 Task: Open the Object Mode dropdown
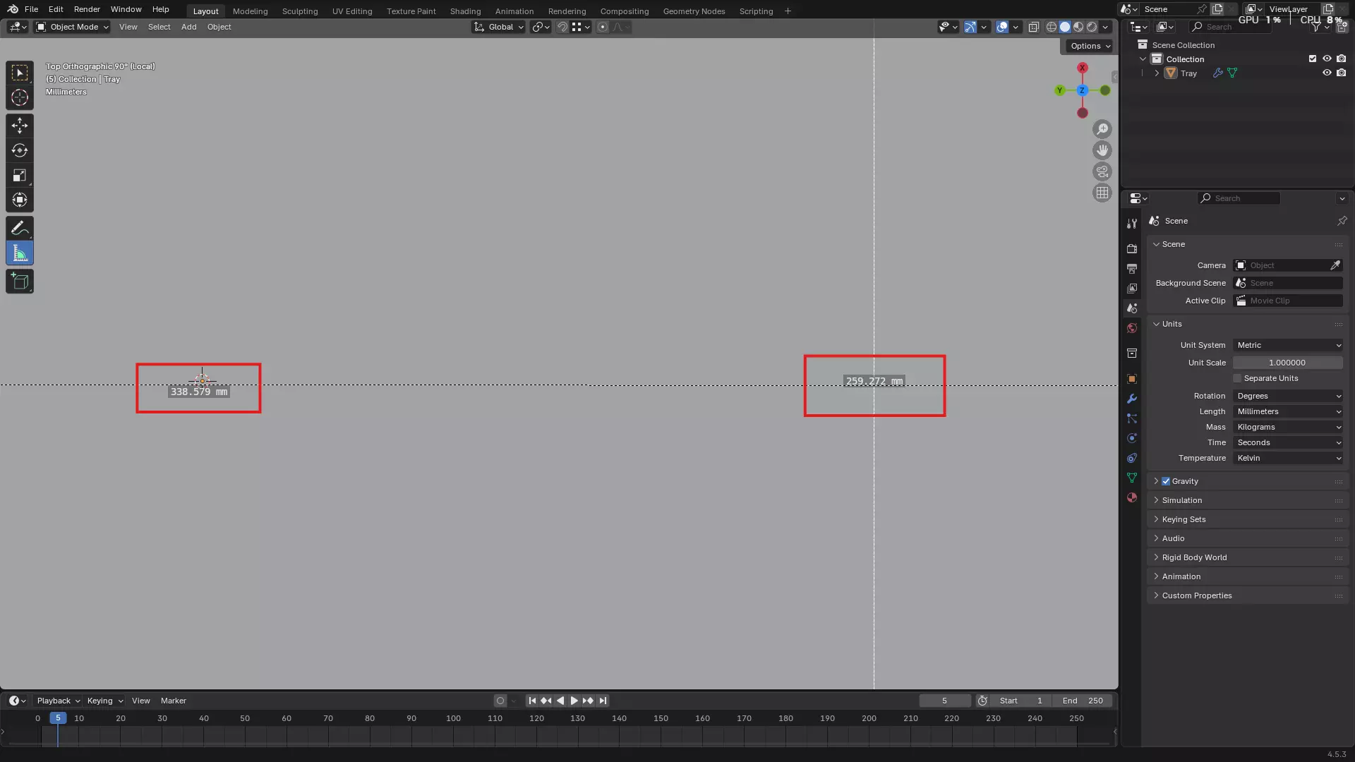(73, 27)
